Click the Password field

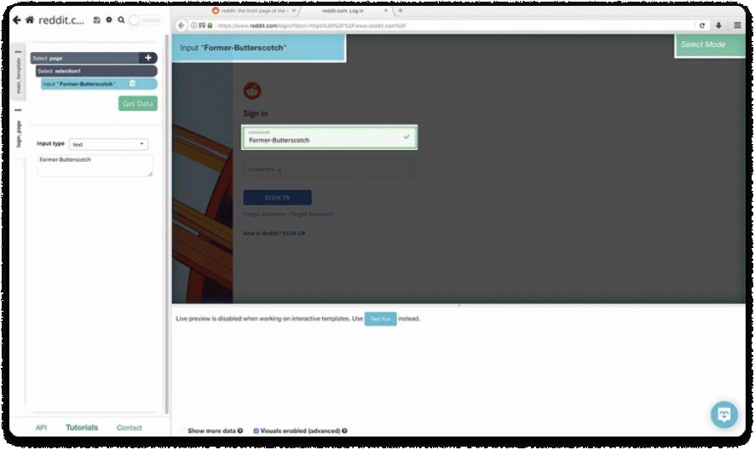click(329, 169)
